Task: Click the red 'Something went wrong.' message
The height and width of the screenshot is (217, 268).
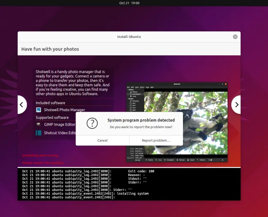Action: coord(40,155)
